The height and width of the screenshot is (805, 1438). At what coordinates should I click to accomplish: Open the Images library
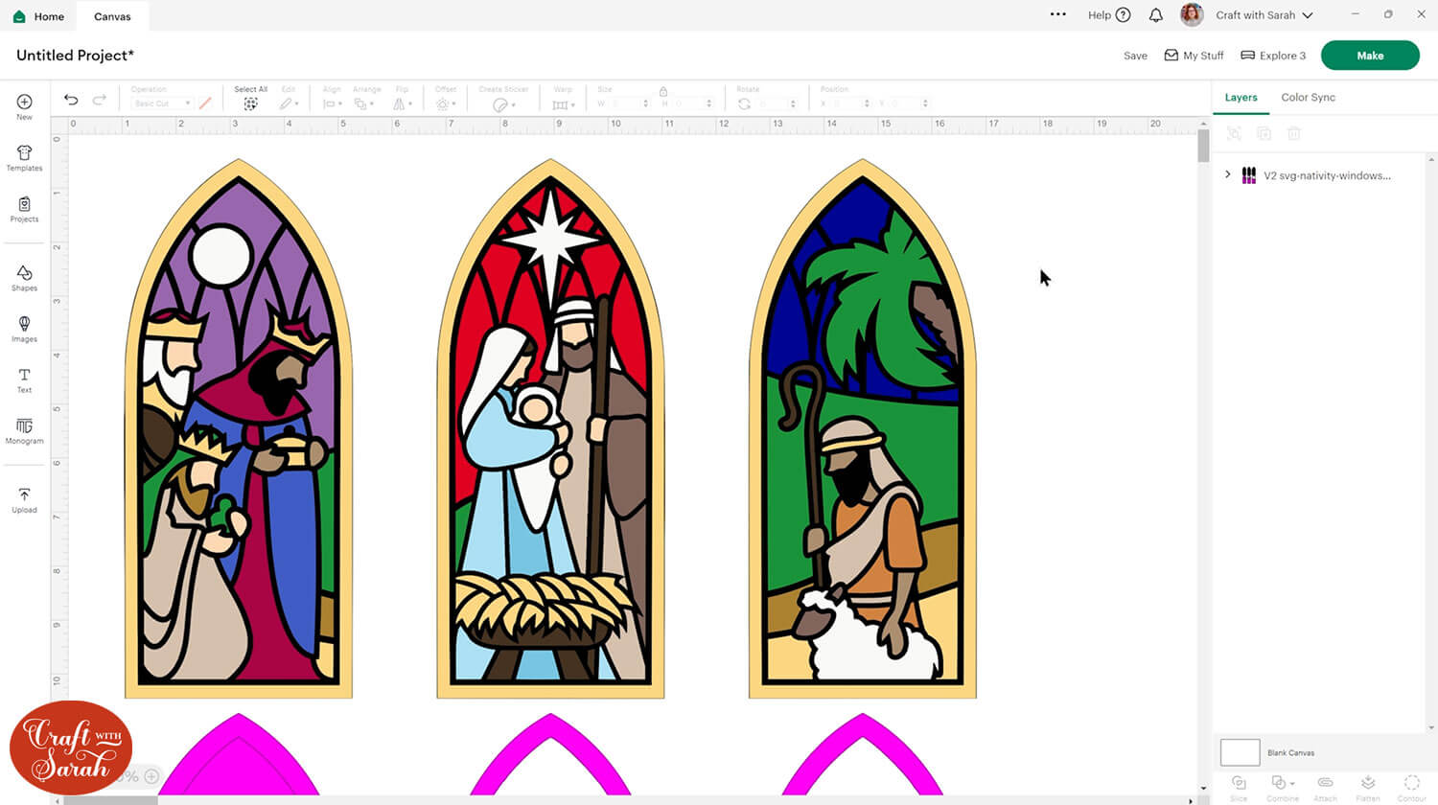tap(24, 329)
